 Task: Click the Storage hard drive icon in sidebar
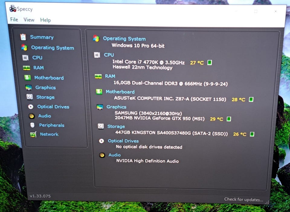click(x=30, y=97)
